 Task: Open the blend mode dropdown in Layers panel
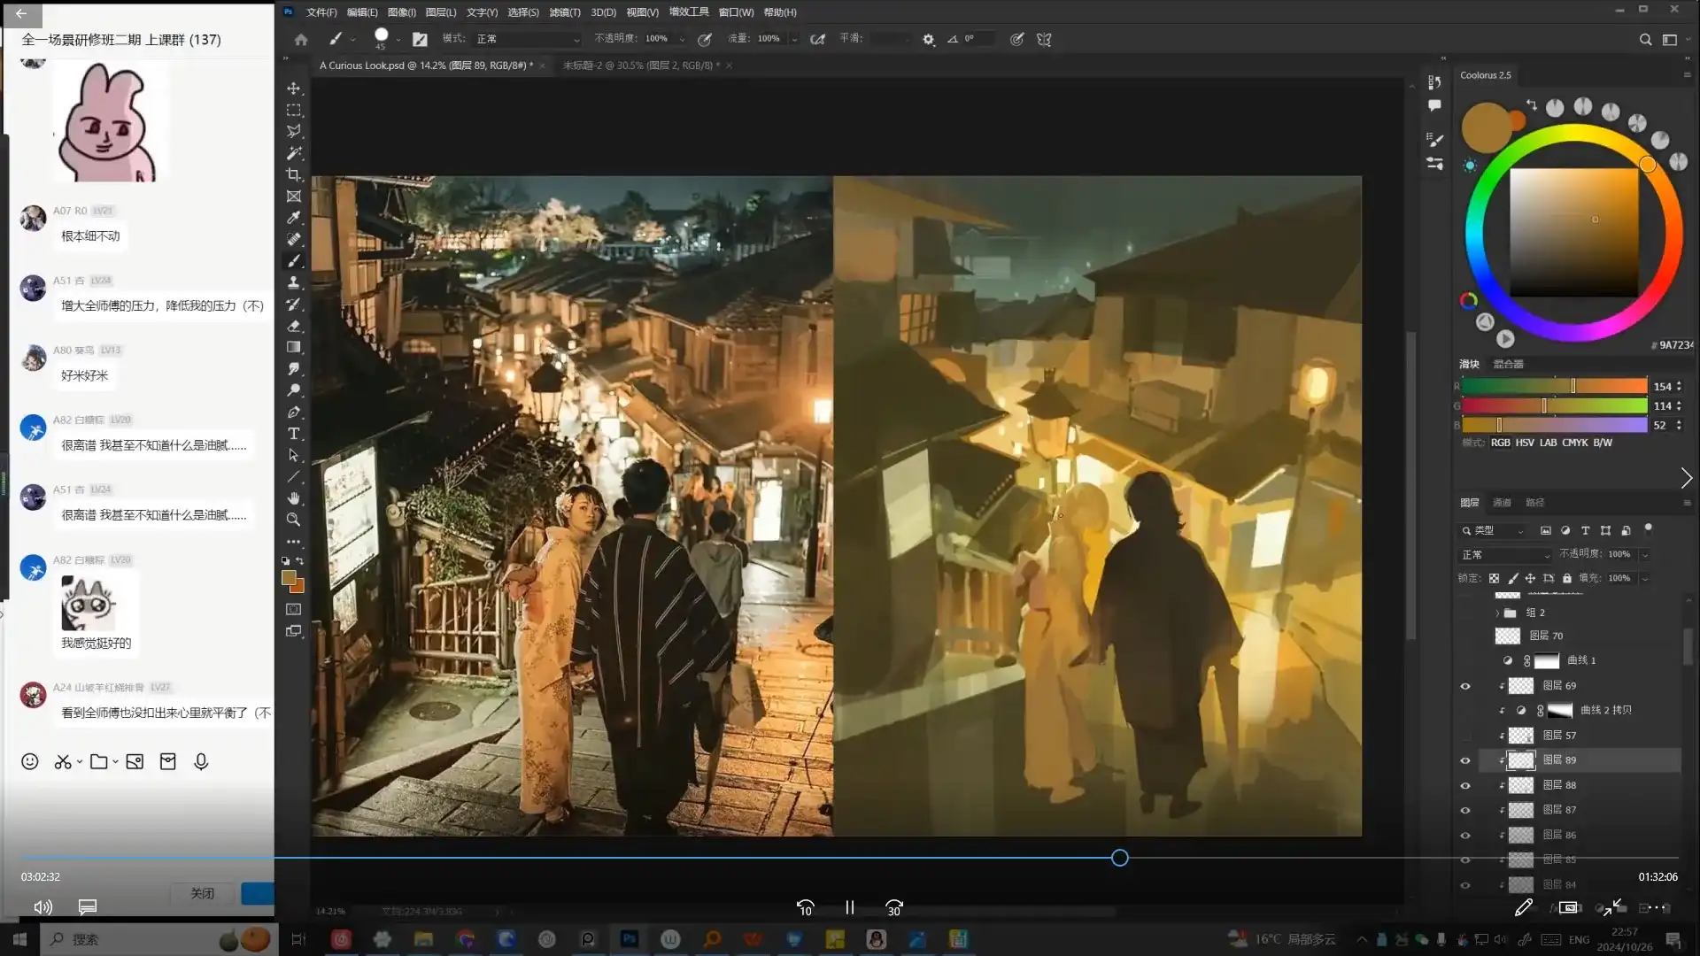(x=1504, y=554)
